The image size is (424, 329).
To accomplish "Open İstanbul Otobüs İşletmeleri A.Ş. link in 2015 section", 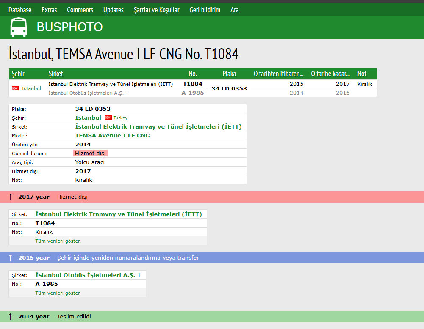I will click(x=85, y=275).
